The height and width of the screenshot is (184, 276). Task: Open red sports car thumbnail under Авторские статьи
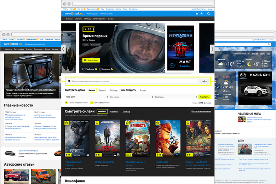coord(16,176)
